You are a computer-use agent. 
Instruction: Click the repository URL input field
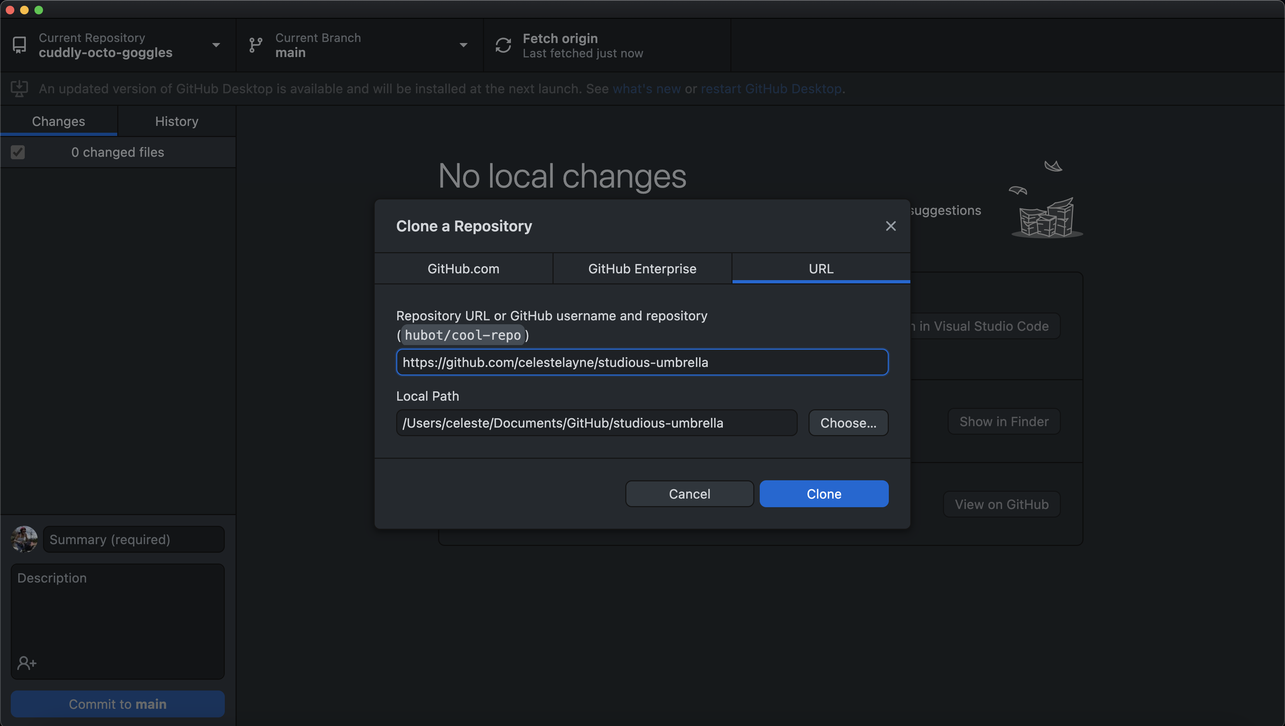[642, 362]
